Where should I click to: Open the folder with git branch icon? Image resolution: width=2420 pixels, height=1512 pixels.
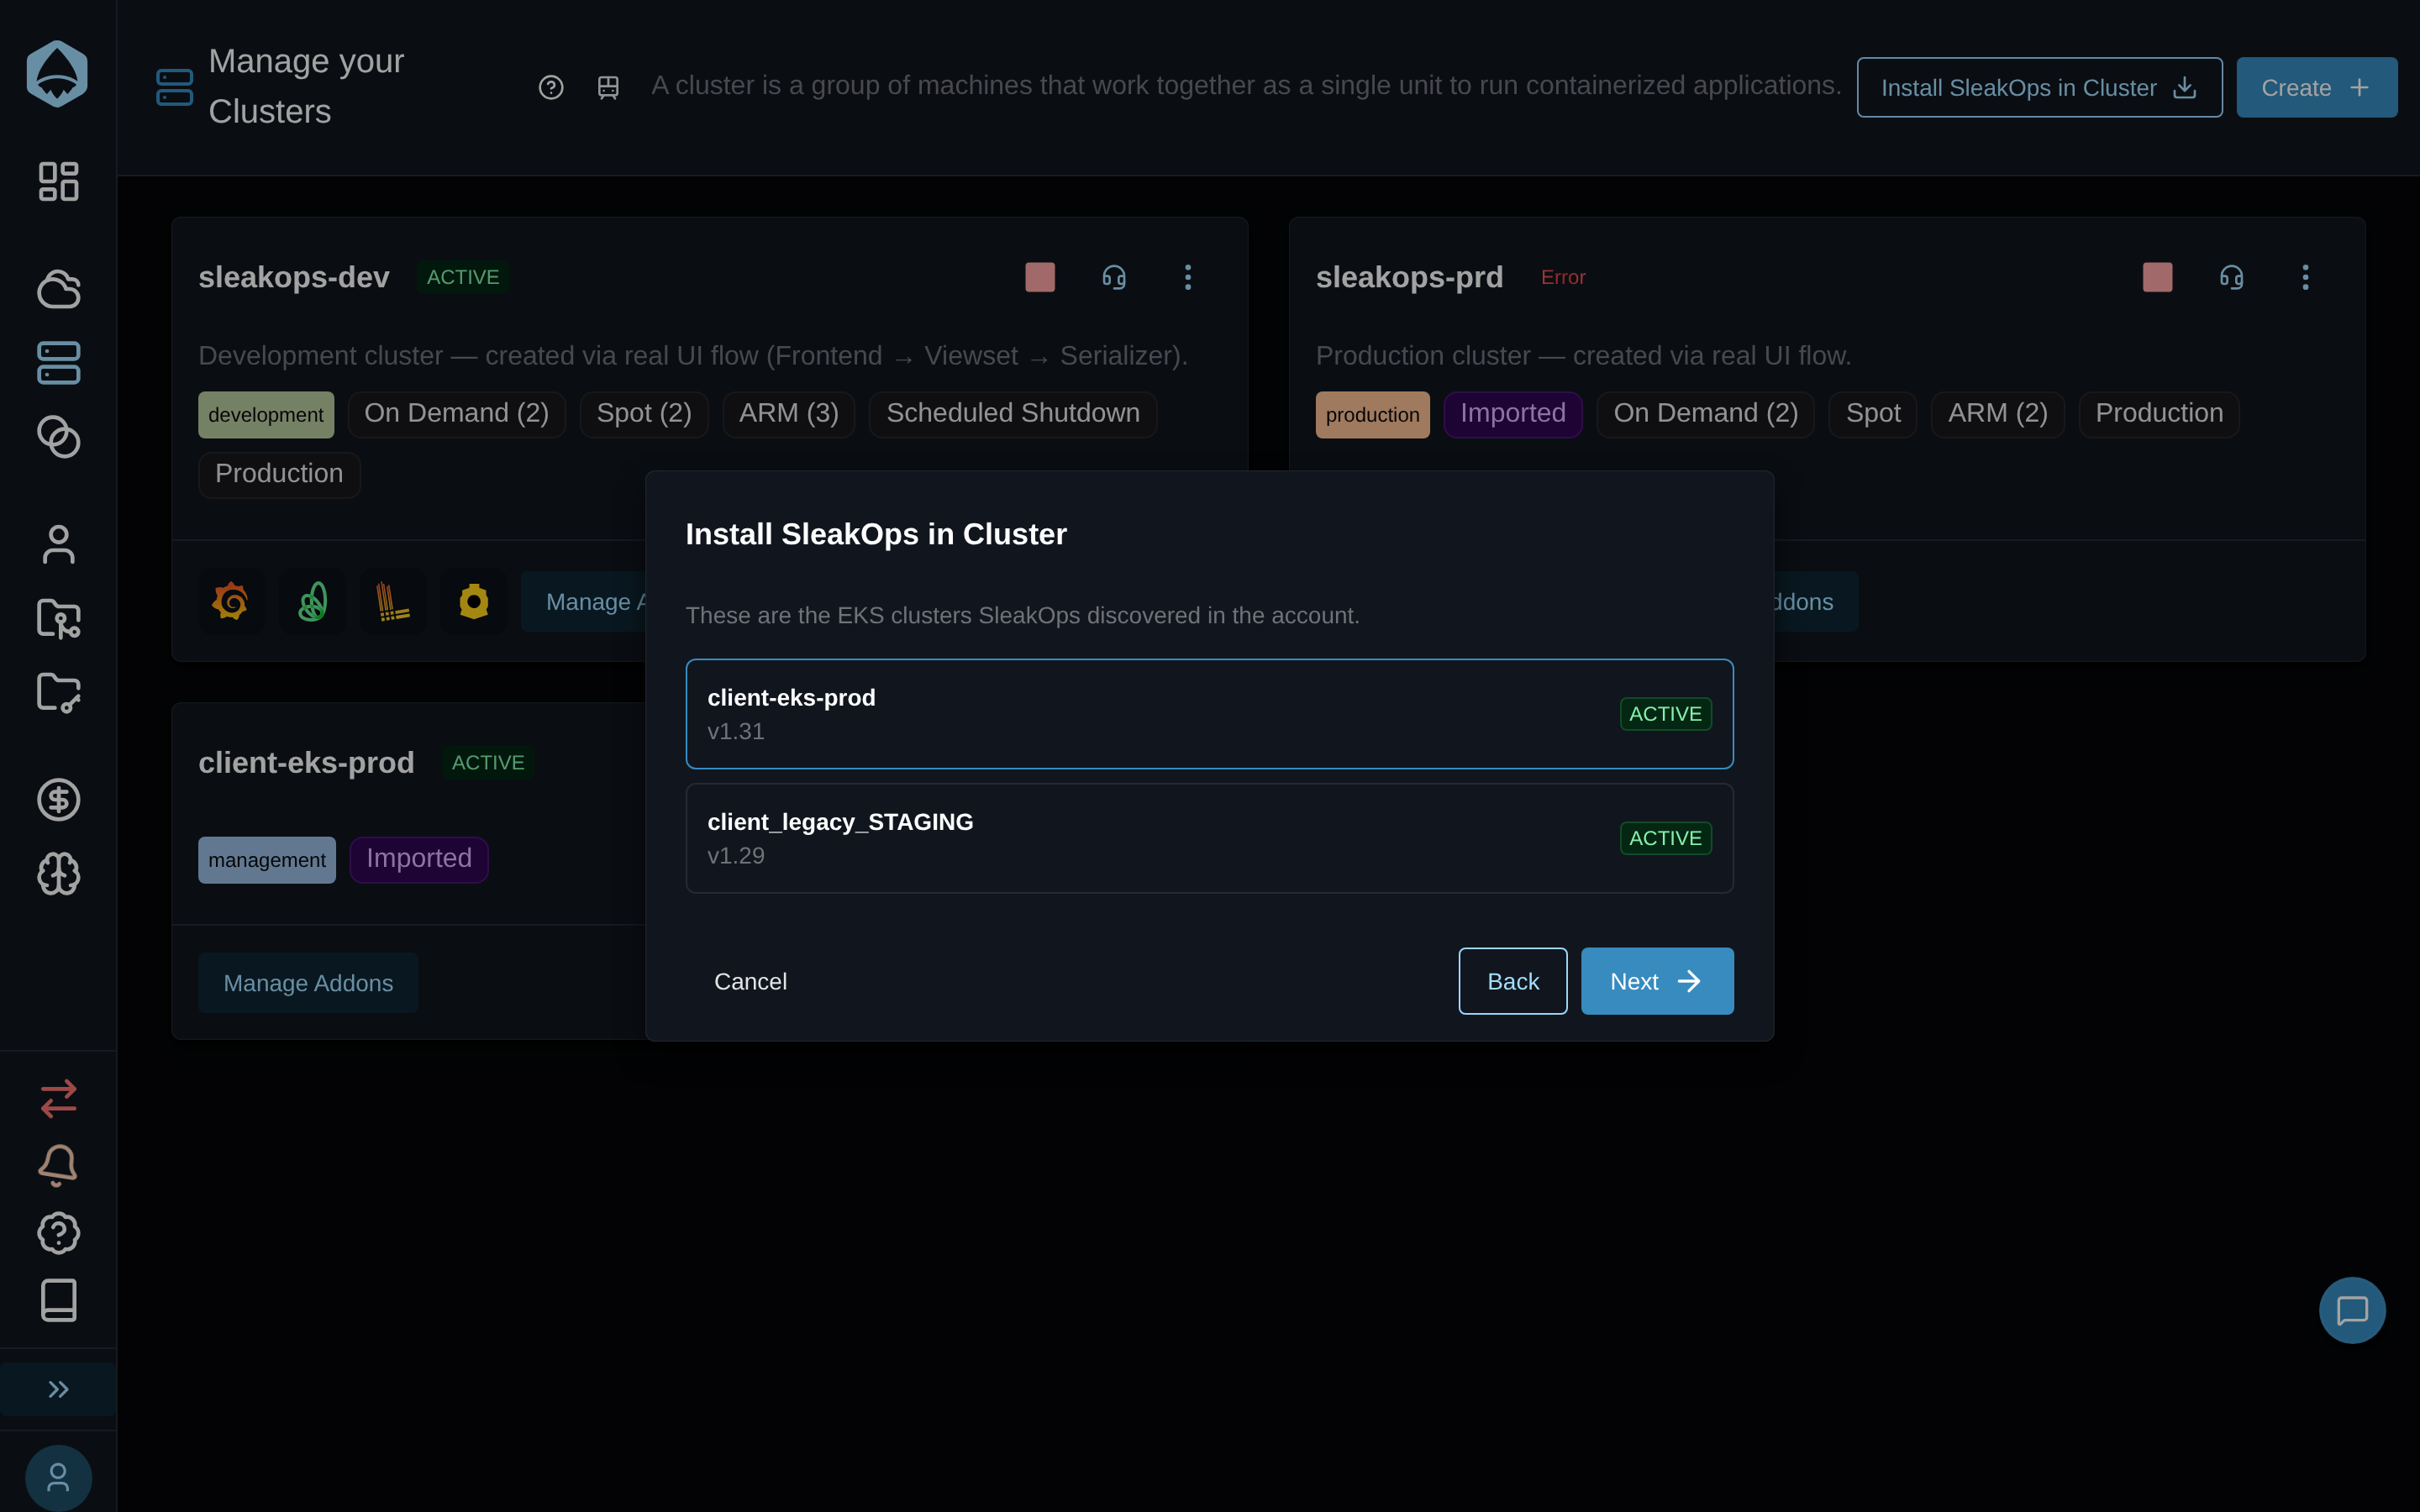click(58, 618)
